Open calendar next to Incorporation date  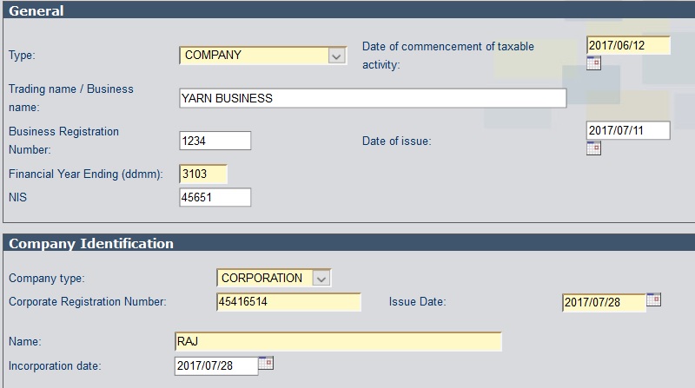pos(267,362)
